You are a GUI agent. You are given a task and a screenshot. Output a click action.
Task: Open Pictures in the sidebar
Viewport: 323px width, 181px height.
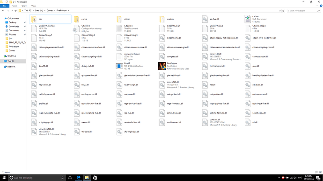[x=12, y=35]
